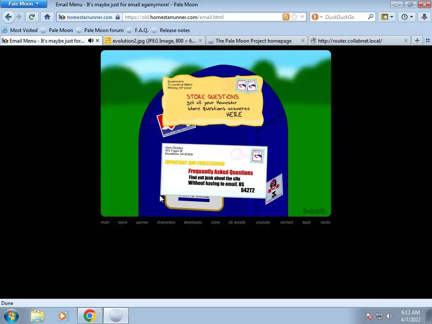Open the youtube nav link

[x=263, y=222]
